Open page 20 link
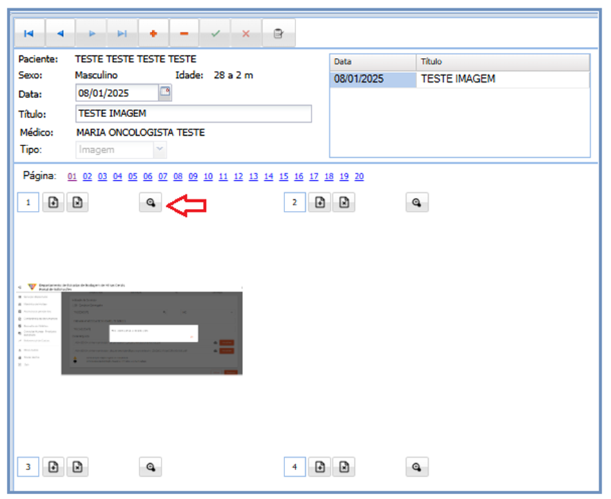Screen dimensions: 611x499 pyautogui.click(x=359, y=176)
